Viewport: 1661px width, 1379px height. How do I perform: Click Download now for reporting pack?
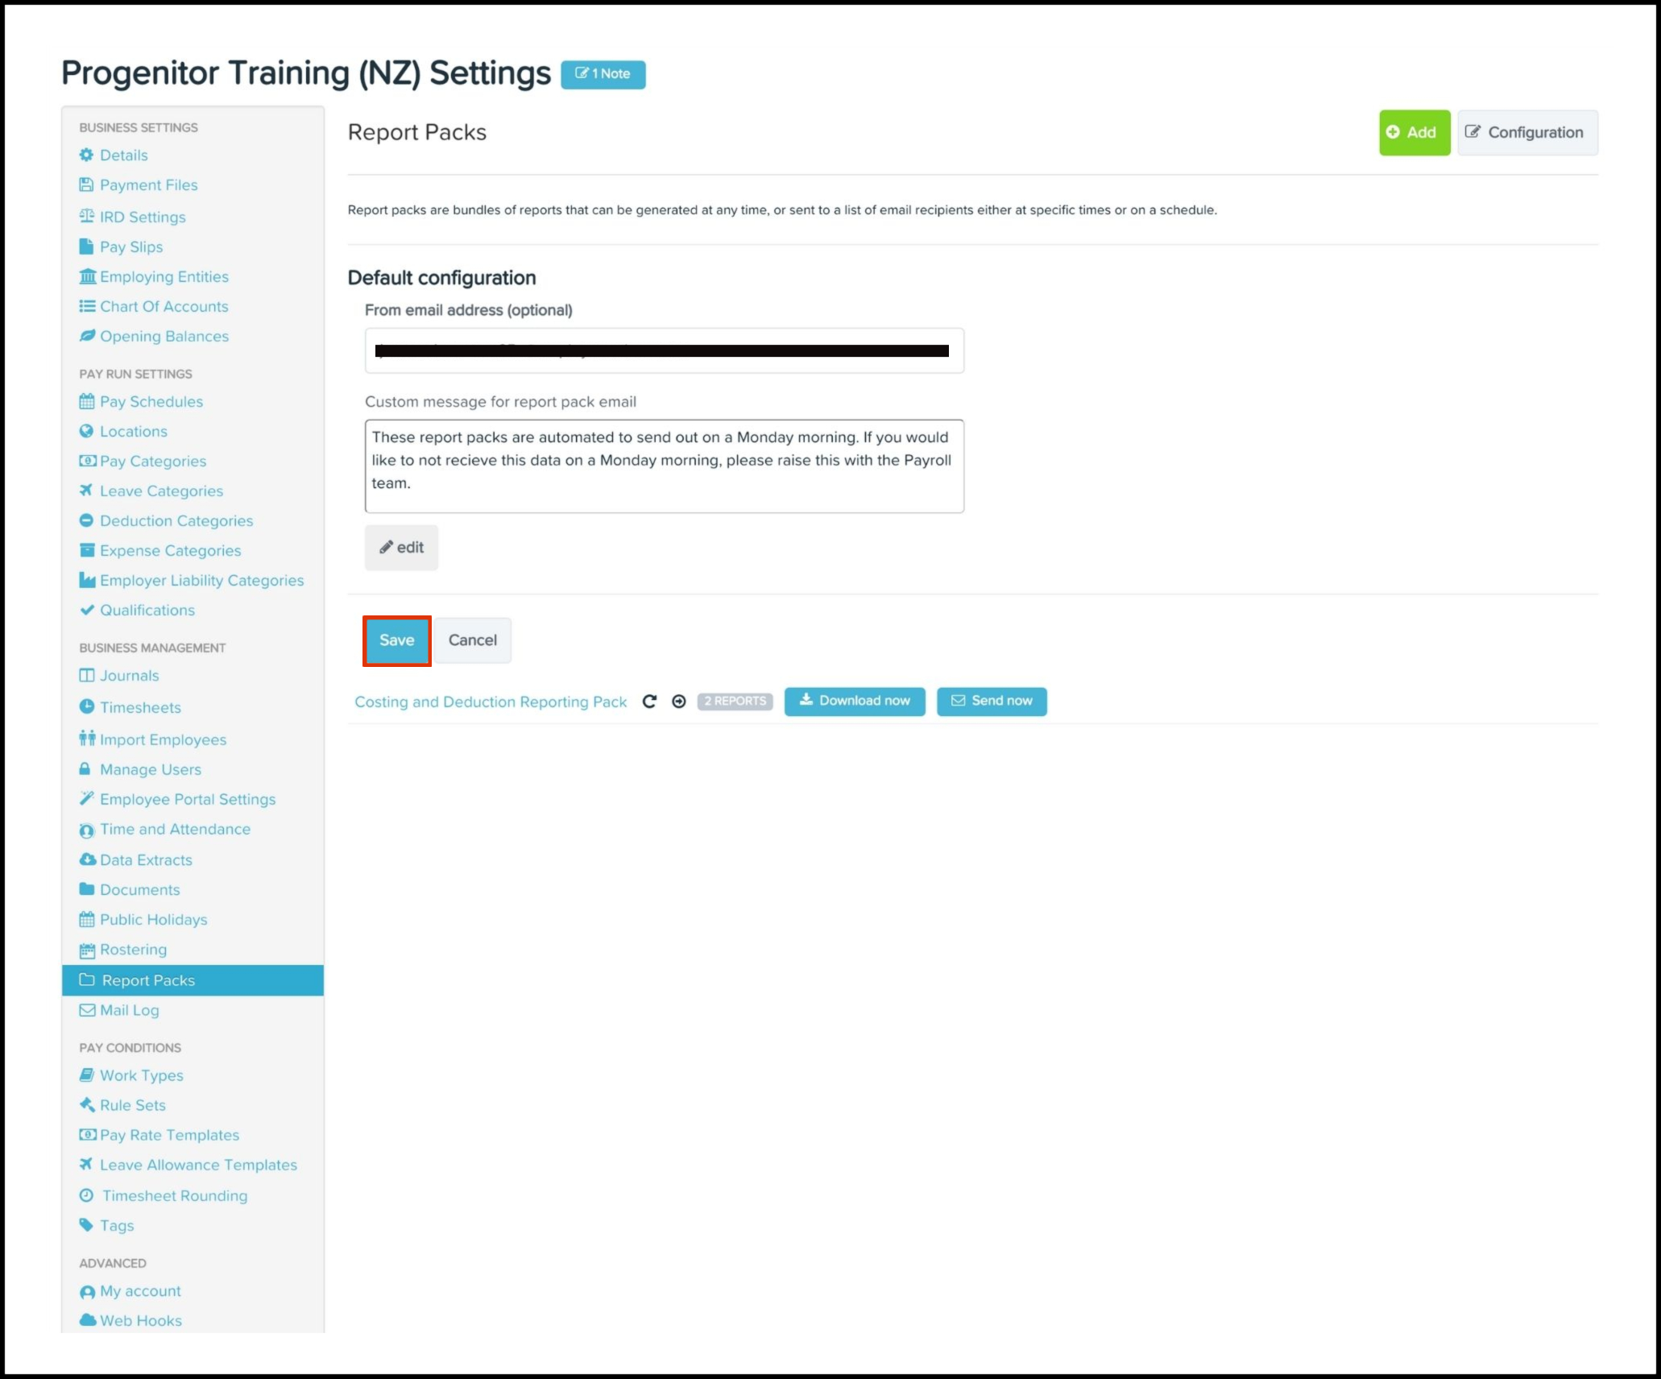click(x=855, y=701)
